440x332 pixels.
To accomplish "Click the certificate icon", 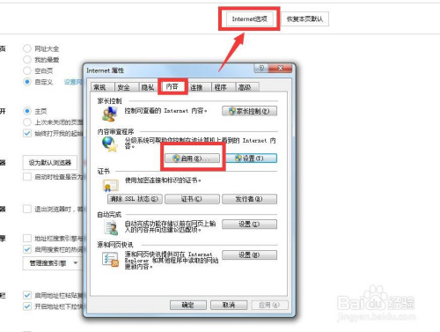I will point(110,185).
